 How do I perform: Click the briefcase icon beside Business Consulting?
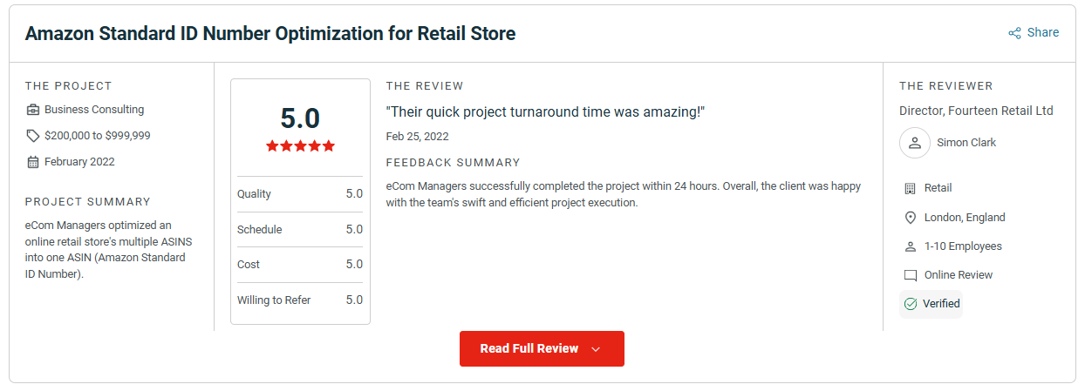click(33, 110)
